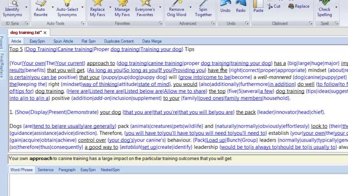Open the Favorites group dialog launcher
Screen dimensions: 348x196
pyautogui.click(x=160, y=23)
